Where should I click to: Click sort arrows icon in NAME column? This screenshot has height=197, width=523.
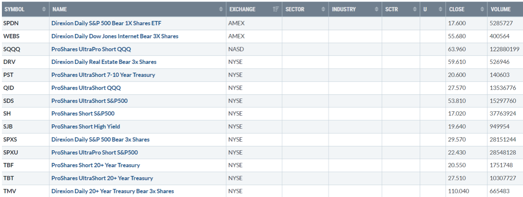(x=221, y=9)
